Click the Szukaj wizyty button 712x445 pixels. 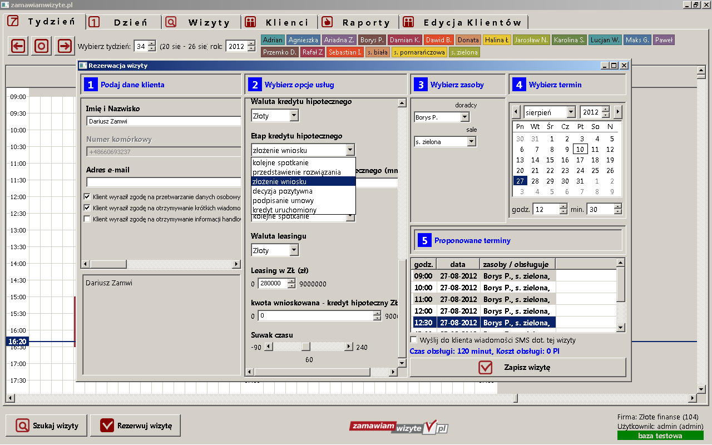(46, 426)
